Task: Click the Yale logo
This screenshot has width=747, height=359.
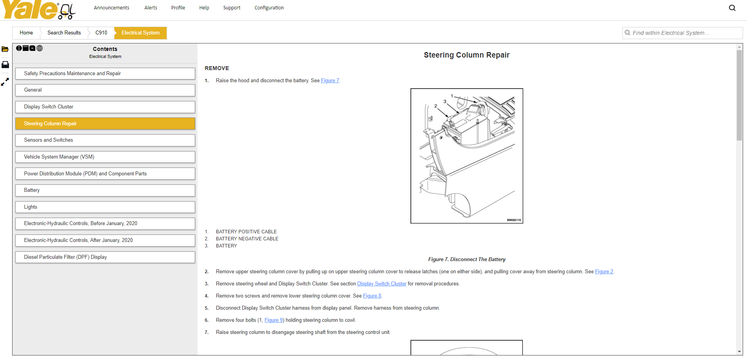Action: [38, 10]
